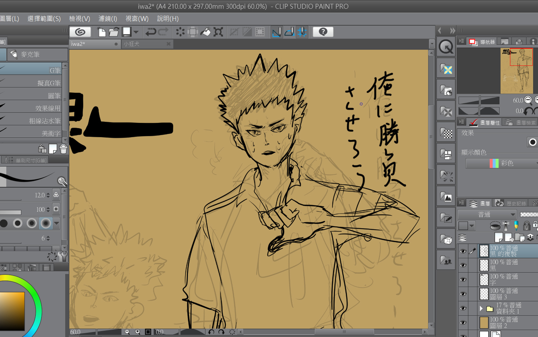Open a file with the folder icon
This screenshot has width=538, height=337.
click(x=113, y=32)
